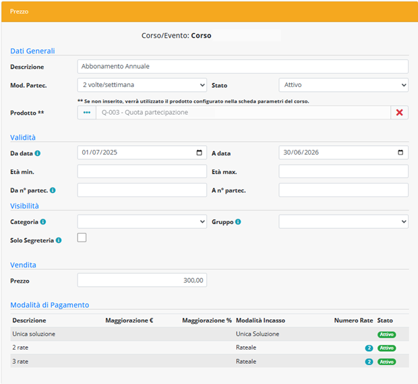Click the red X to remove product
Viewport: 418px width, 384px height.
click(x=399, y=113)
